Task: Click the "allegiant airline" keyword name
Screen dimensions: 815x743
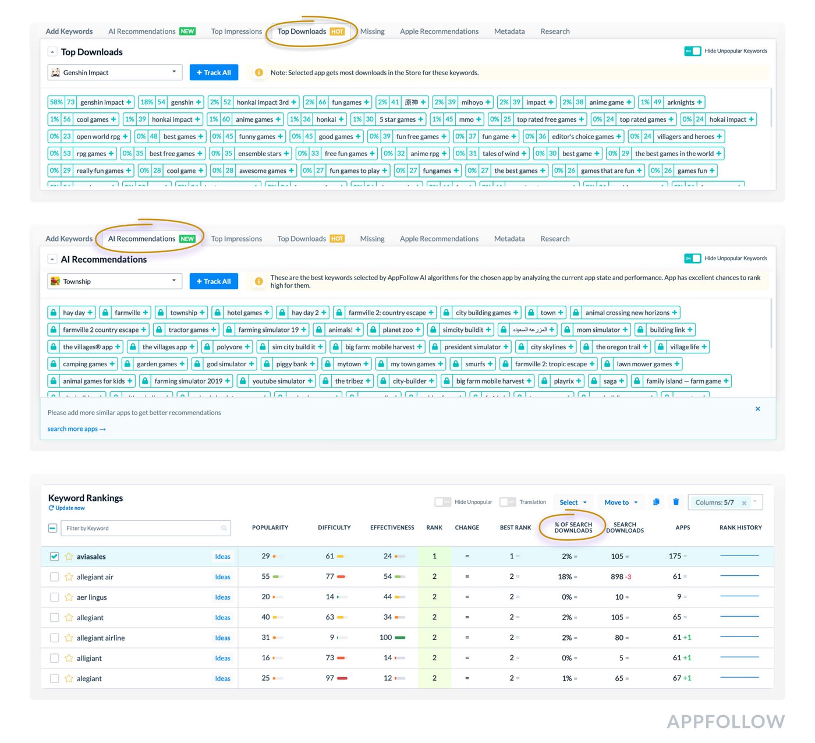Action: [101, 638]
